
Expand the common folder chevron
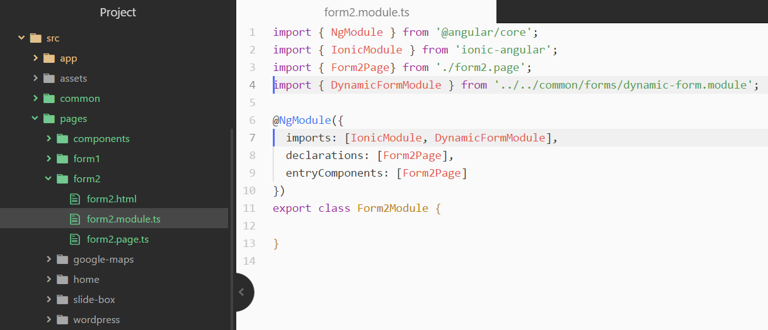click(x=35, y=99)
